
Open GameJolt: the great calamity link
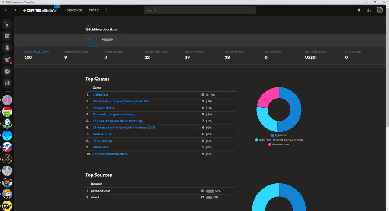pyautogui.click(x=113, y=114)
